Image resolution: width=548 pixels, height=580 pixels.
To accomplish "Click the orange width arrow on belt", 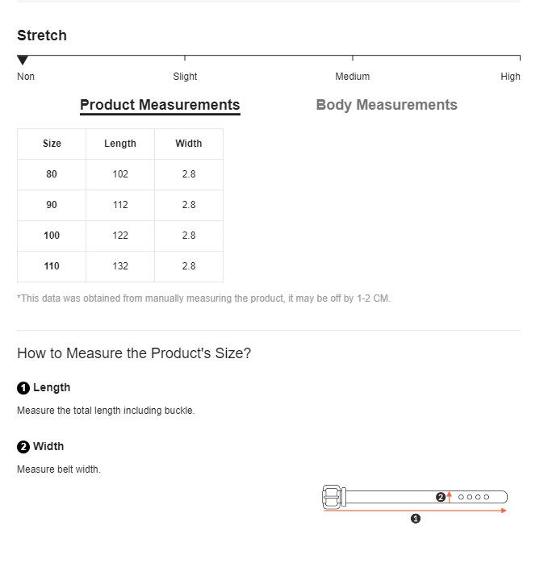I will 450,497.
